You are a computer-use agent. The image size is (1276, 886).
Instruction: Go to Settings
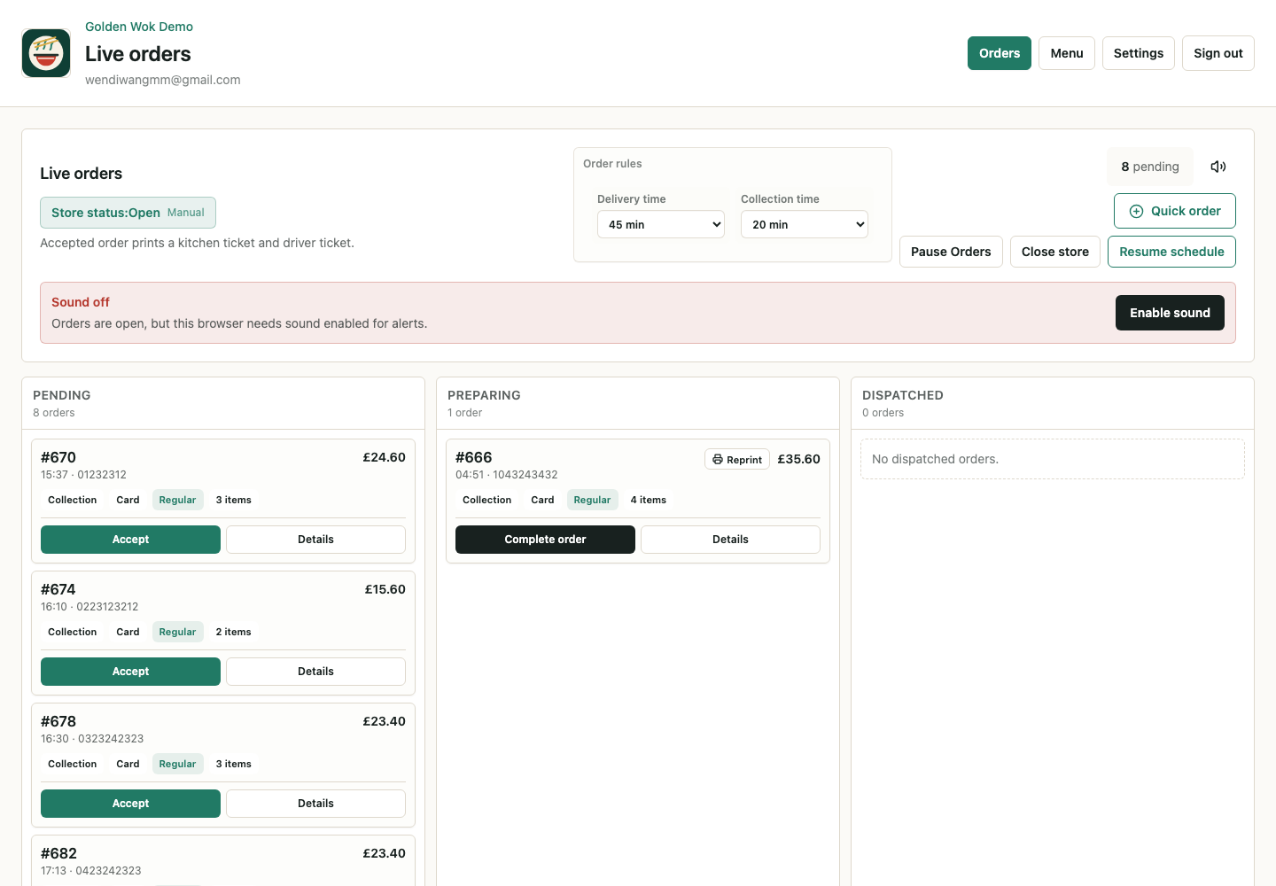[1139, 53]
